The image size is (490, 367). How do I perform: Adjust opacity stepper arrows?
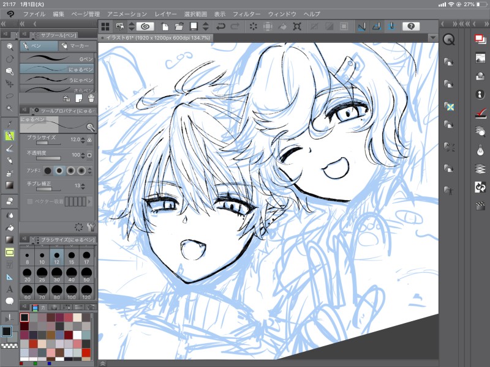pyautogui.click(x=83, y=155)
